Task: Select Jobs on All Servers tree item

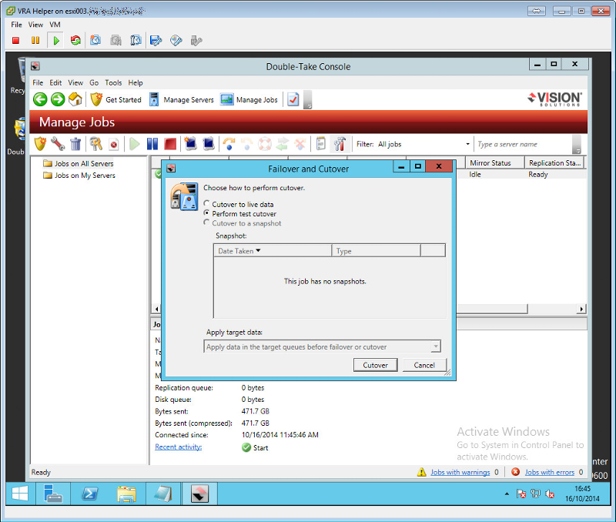Action: point(79,163)
